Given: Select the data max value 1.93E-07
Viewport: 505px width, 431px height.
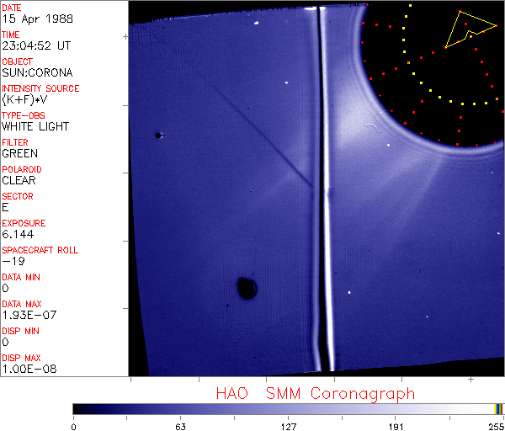Looking at the screenshot, I should coord(29,315).
